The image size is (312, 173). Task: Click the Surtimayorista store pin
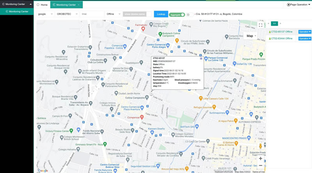click(x=227, y=112)
